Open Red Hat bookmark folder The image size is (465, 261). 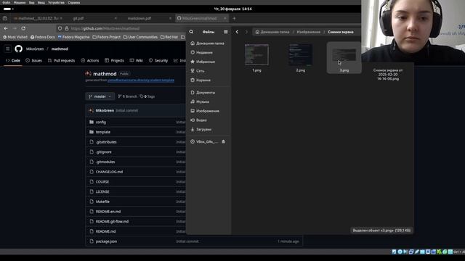(169, 37)
